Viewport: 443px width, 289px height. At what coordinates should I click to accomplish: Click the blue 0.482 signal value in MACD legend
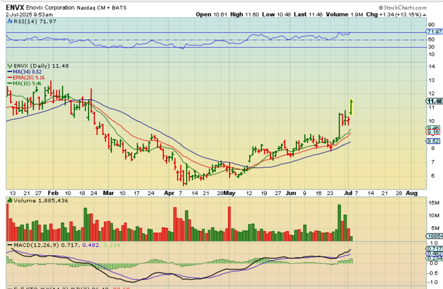click(90, 245)
